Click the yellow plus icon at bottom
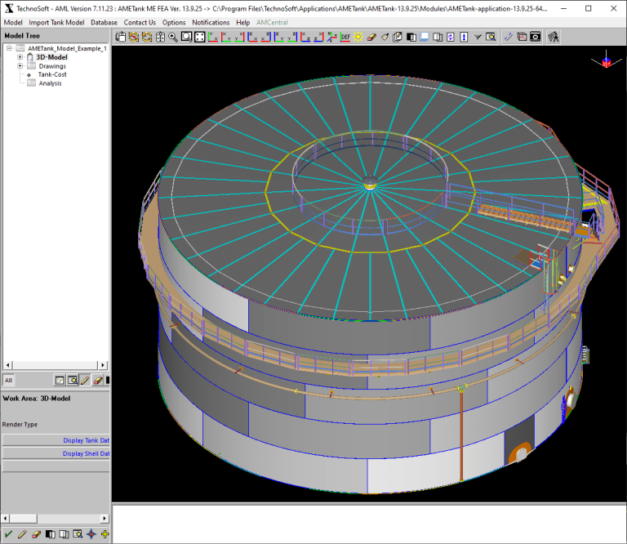The height and width of the screenshot is (544, 627). point(105,534)
